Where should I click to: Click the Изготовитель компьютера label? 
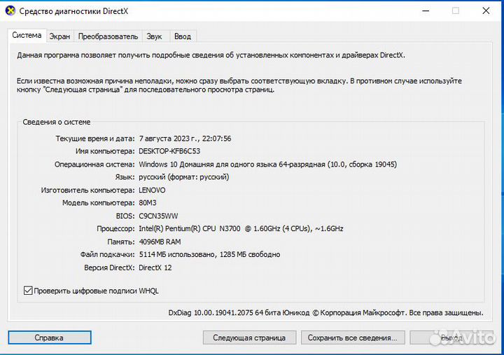point(88,190)
